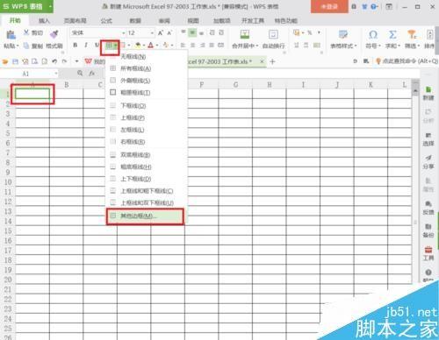Switch to the 数据 (Data) ribbon tab
This screenshot has width=439, height=340.
click(x=135, y=21)
